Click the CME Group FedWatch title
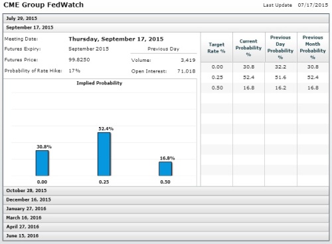 (44, 5)
